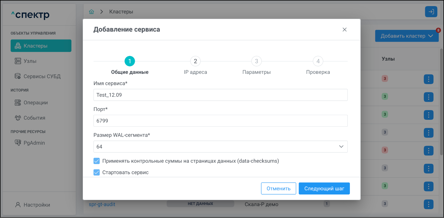The height and width of the screenshot is (218, 444).
Task: Open the Узлы icon in sidebar
Action: tap(18, 61)
